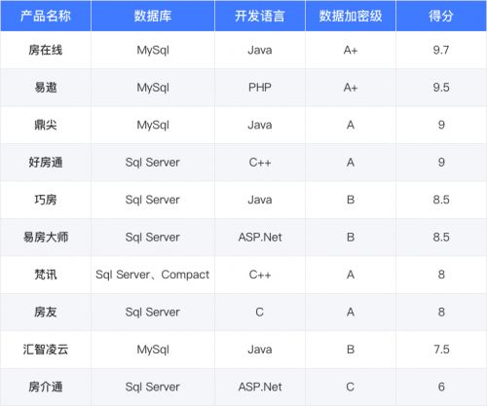Click the encryption grade C cell
Image resolution: width=487 pixels, height=406 pixels.
coord(351,387)
